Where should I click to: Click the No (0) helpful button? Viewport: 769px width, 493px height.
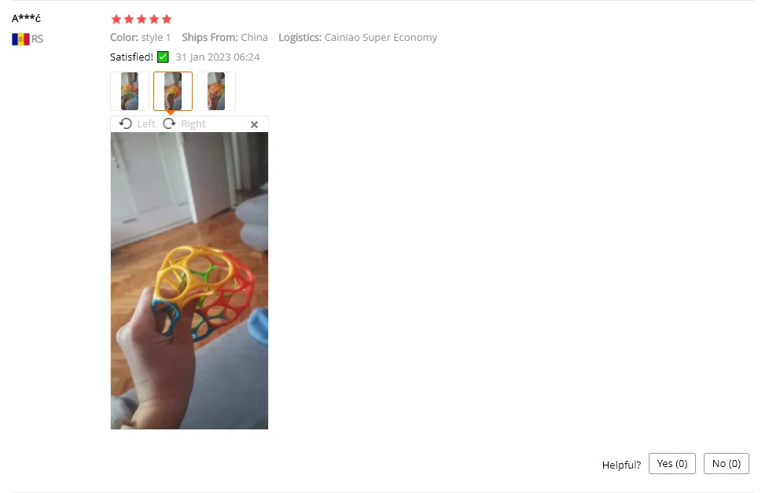coord(727,464)
